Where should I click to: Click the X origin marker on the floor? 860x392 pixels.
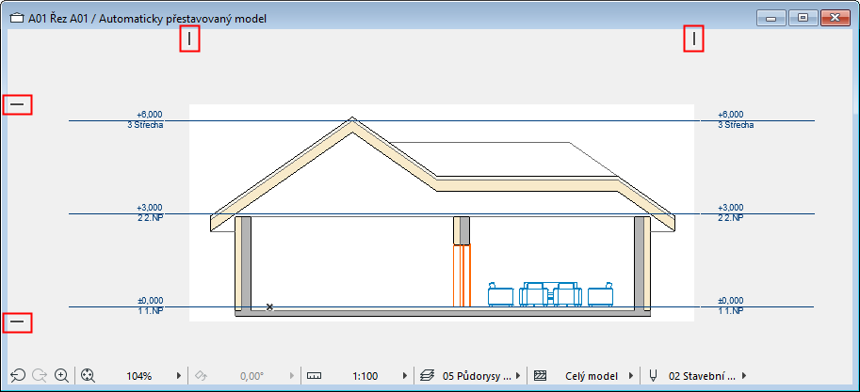(x=269, y=307)
